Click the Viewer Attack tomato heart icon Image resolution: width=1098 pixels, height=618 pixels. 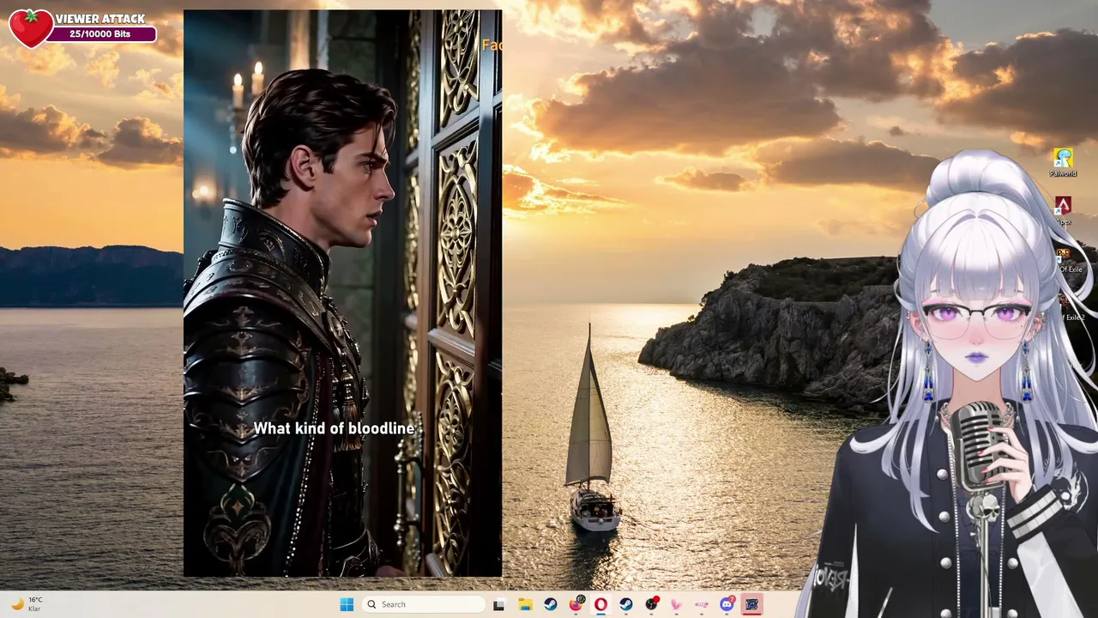click(31, 27)
